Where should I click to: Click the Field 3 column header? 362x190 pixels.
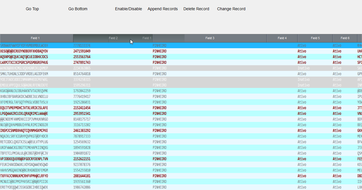(210, 38)
